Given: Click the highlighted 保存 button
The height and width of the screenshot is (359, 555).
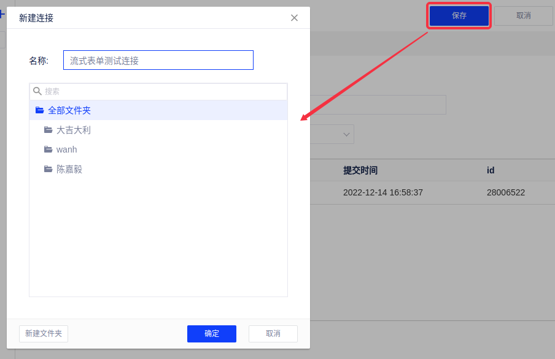Looking at the screenshot, I should [459, 16].
